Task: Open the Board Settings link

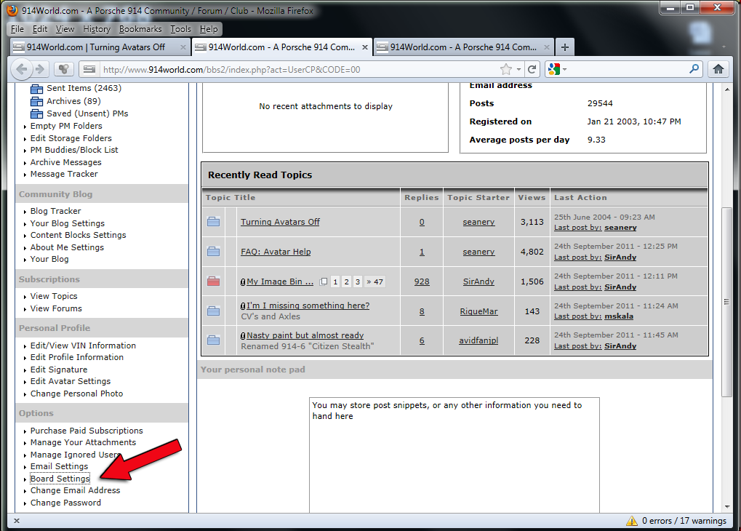Action: [x=60, y=479]
